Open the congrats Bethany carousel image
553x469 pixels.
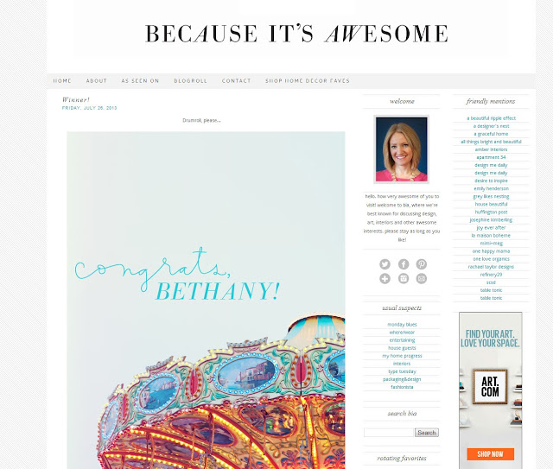pyautogui.click(x=206, y=300)
